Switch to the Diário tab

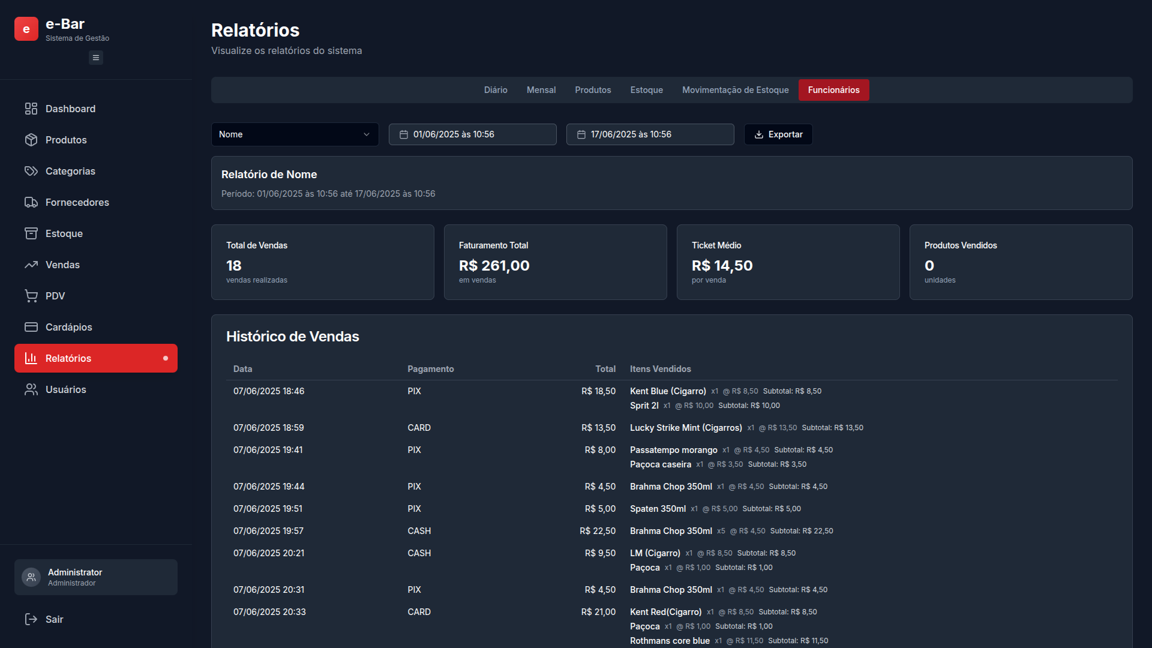496,90
